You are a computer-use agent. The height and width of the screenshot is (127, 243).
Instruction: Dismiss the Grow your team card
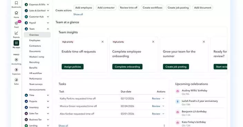click(x=204, y=42)
